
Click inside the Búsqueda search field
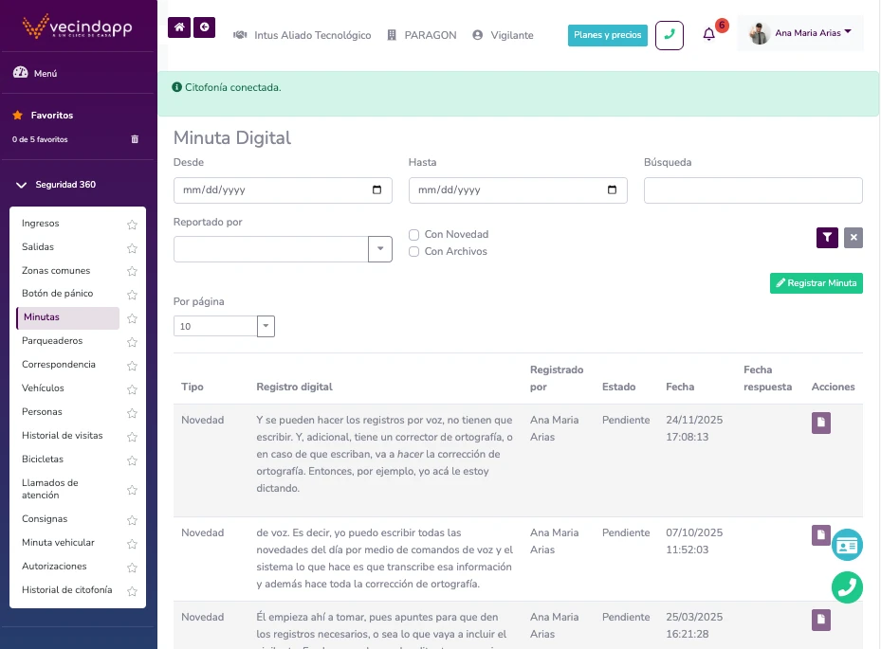coord(752,189)
